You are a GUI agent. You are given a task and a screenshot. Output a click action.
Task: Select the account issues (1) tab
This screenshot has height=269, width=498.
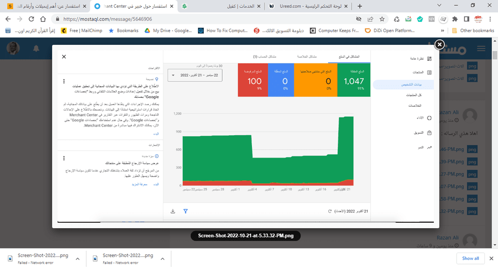(265, 56)
